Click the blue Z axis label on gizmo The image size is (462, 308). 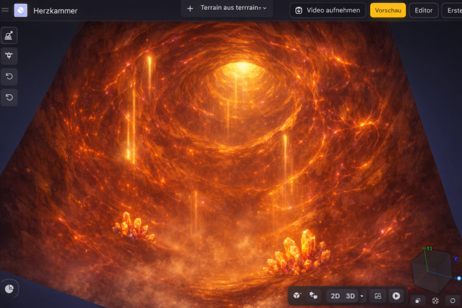pos(455,259)
